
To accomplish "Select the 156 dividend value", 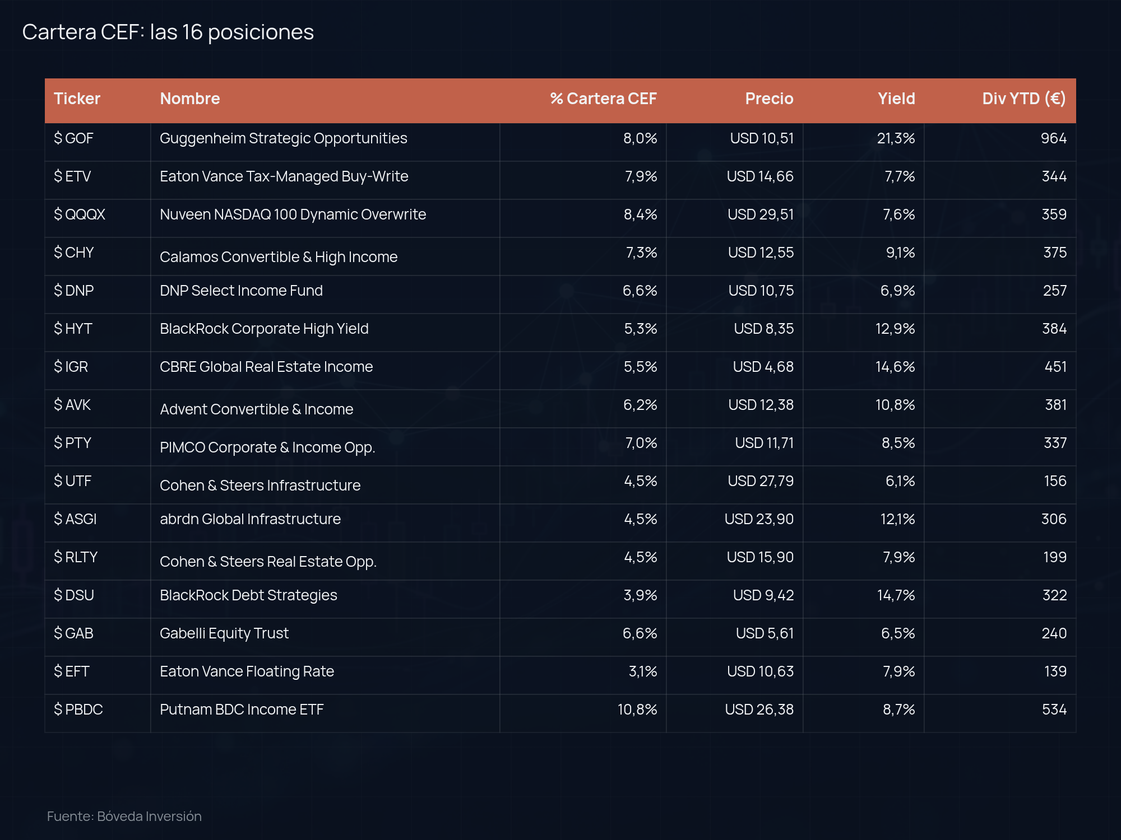I will tap(1055, 481).
